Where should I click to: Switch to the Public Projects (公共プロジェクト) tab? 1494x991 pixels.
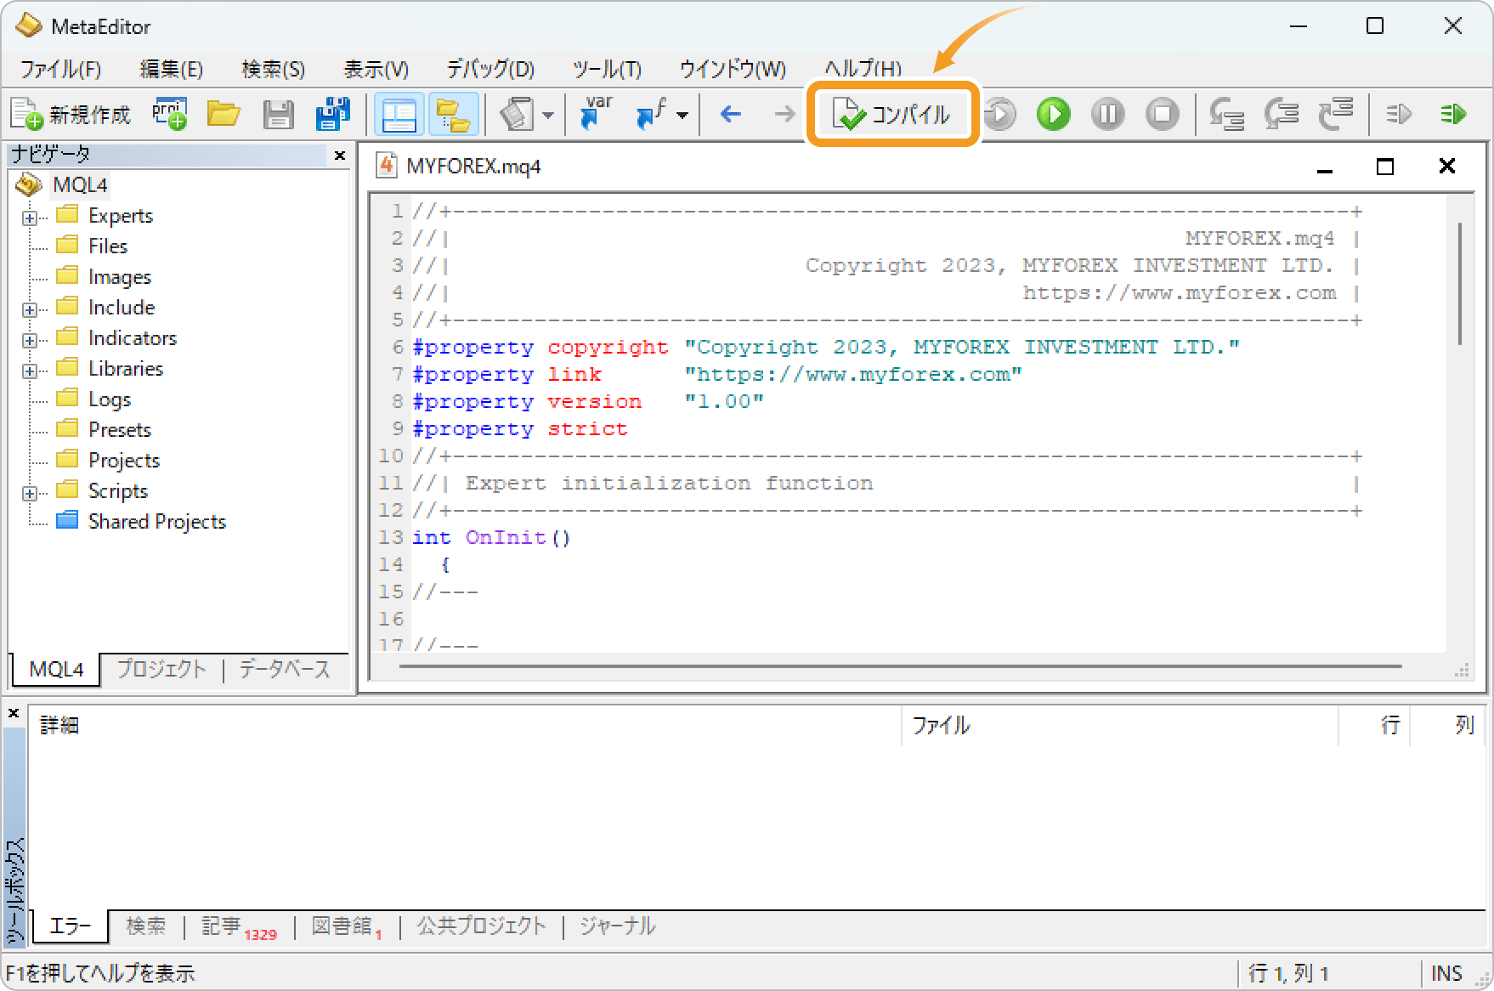(x=481, y=926)
